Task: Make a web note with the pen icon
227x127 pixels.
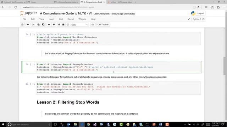Action: [212, 7]
